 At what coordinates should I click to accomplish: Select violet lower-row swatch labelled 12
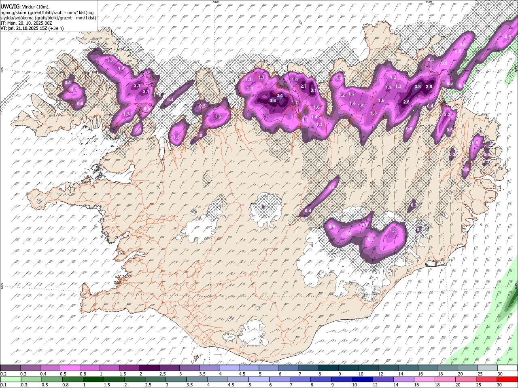tap(383, 379)
